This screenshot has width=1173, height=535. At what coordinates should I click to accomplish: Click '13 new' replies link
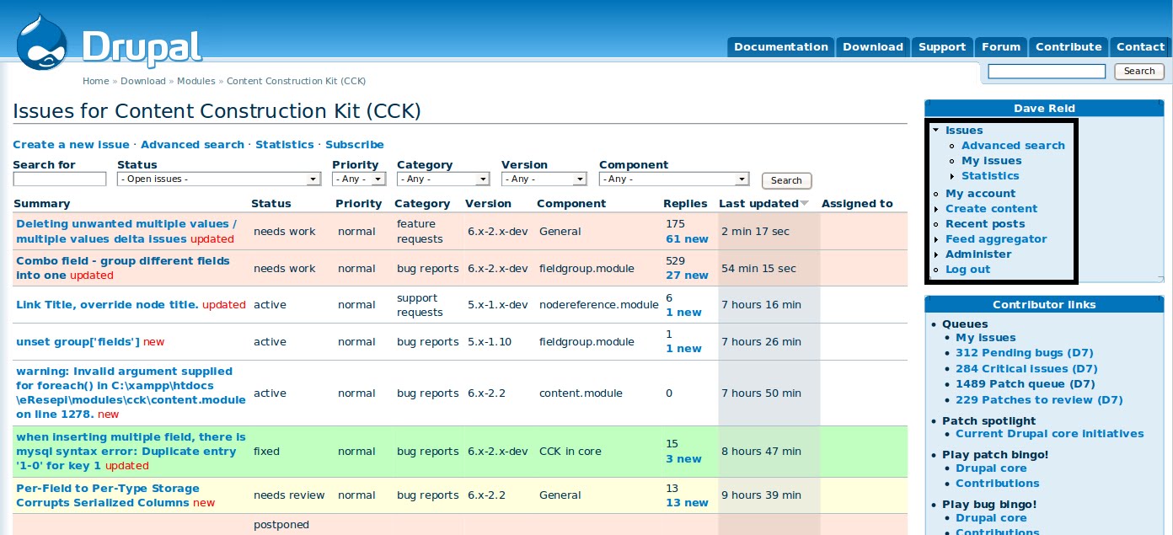[687, 503]
